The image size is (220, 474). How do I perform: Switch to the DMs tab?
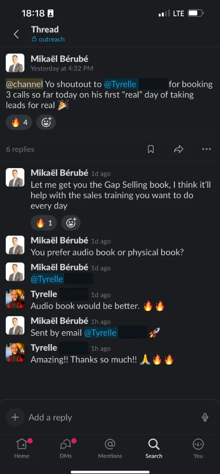pos(66,449)
